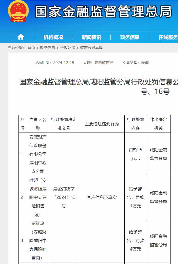The image size is (178, 264).
Task: Go to 政务信息 in breadcrumb
Action: coord(47,48)
